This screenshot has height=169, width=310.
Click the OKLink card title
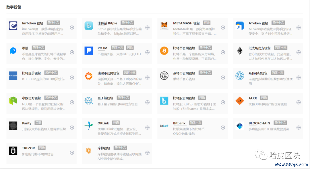(103, 123)
